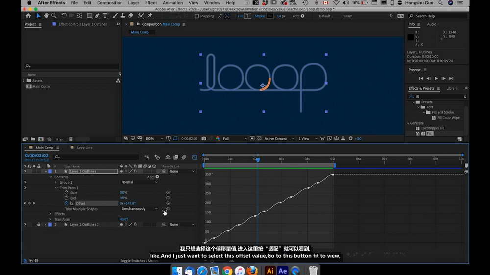Switch to Loop Line timeline tab
Image resolution: width=490 pixels, height=275 pixels.
pyautogui.click(x=84, y=148)
